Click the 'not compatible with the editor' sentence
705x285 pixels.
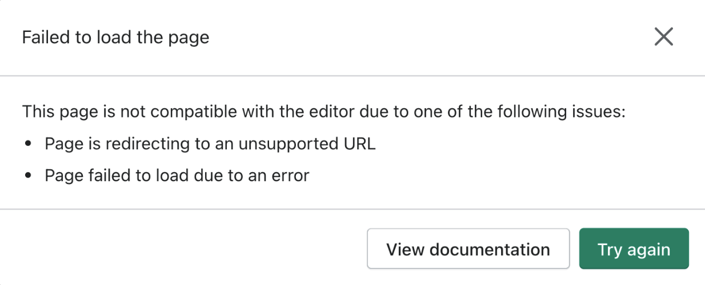[324, 111]
